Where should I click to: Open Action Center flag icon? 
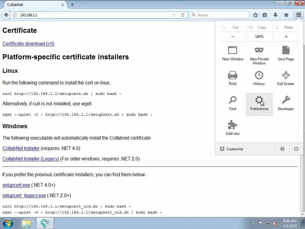click(260, 223)
